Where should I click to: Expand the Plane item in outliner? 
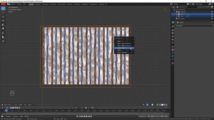click(177, 16)
